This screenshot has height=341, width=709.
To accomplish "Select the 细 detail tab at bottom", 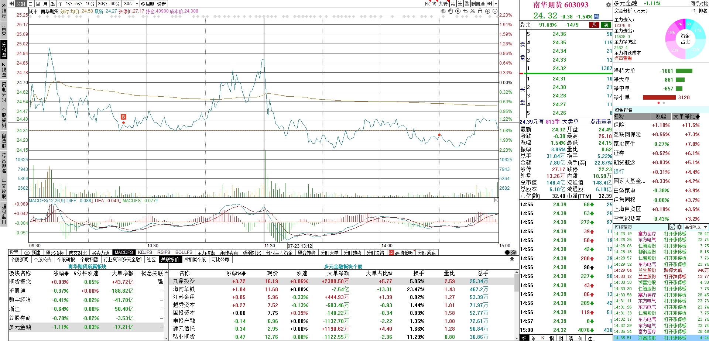I will pos(524,338).
